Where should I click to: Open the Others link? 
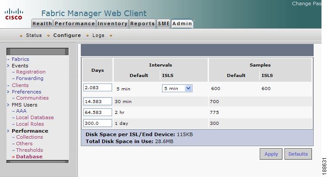click(x=24, y=144)
